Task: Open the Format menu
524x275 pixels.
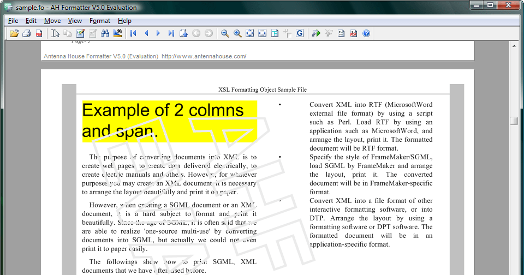Action: click(x=100, y=21)
